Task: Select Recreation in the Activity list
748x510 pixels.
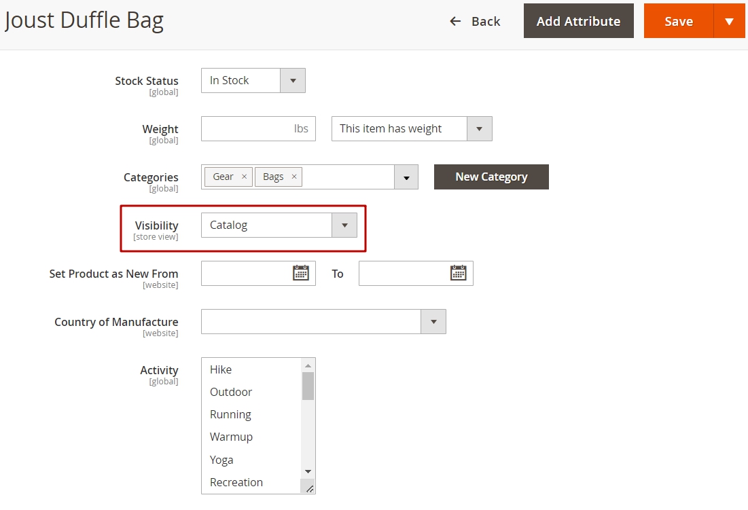Action: tap(251, 482)
